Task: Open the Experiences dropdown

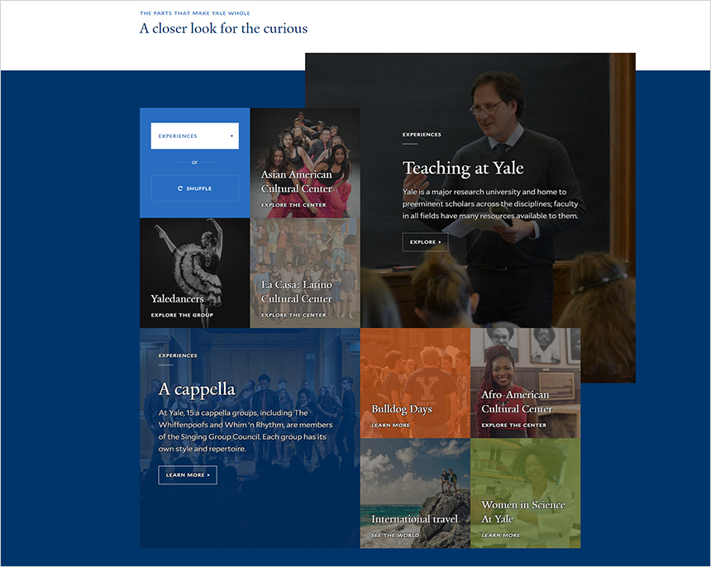Action: pyautogui.click(x=194, y=136)
